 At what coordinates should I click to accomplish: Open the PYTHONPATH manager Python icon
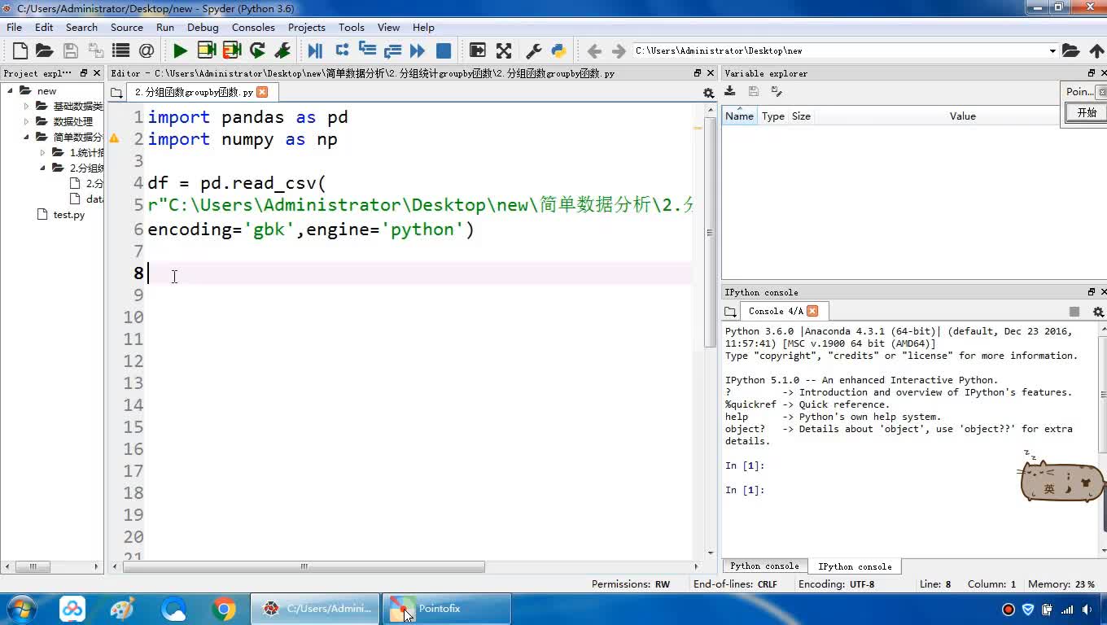point(558,50)
